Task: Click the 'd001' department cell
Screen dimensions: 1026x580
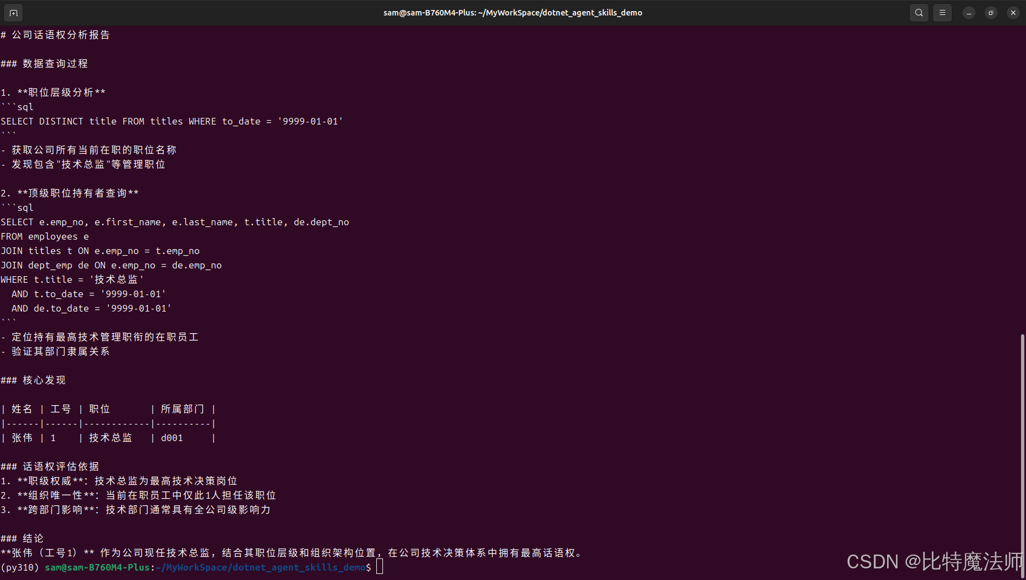Action: click(172, 438)
